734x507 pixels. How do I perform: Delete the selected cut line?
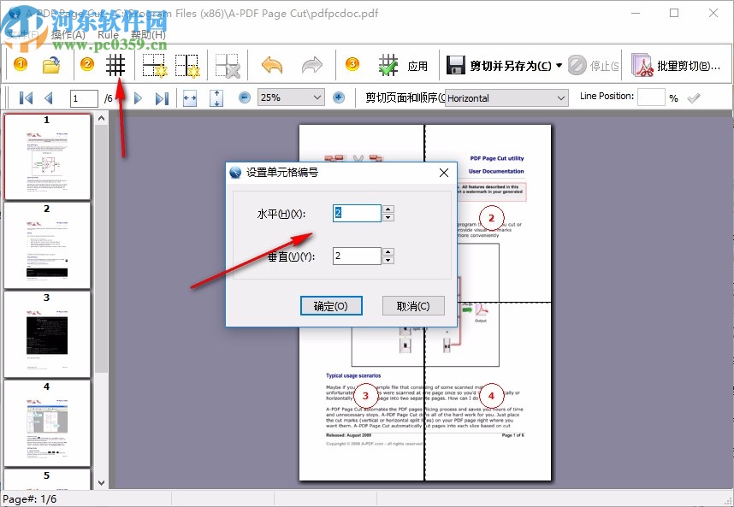(x=228, y=64)
